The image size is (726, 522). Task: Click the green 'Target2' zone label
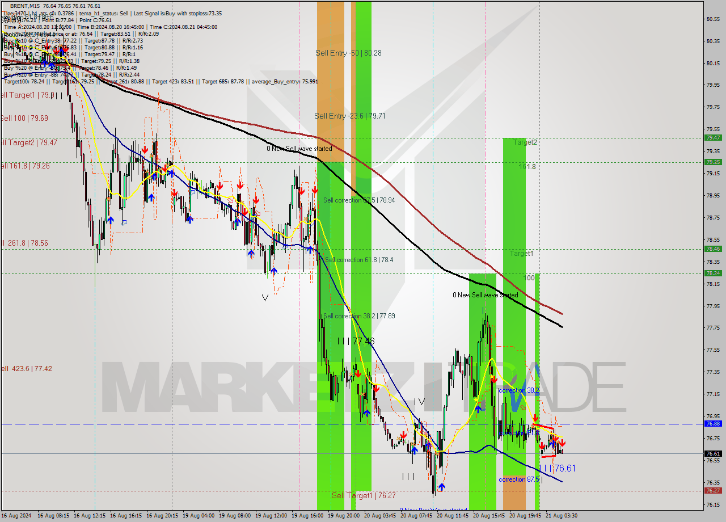point(525,142)
